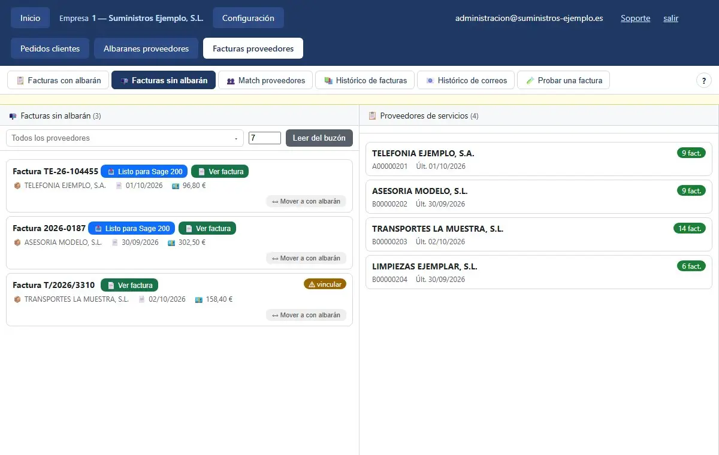Viewport: 719px width, 455px height.
Task: Move invoice 2026-0187 to con albarán
Action: pos(306,258)
